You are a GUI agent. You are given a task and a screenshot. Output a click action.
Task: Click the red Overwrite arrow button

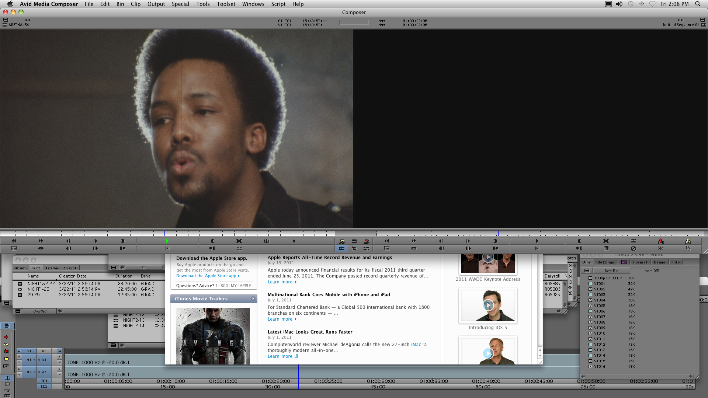tap(367, 241)
